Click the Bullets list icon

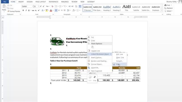[x=56, y=6]
